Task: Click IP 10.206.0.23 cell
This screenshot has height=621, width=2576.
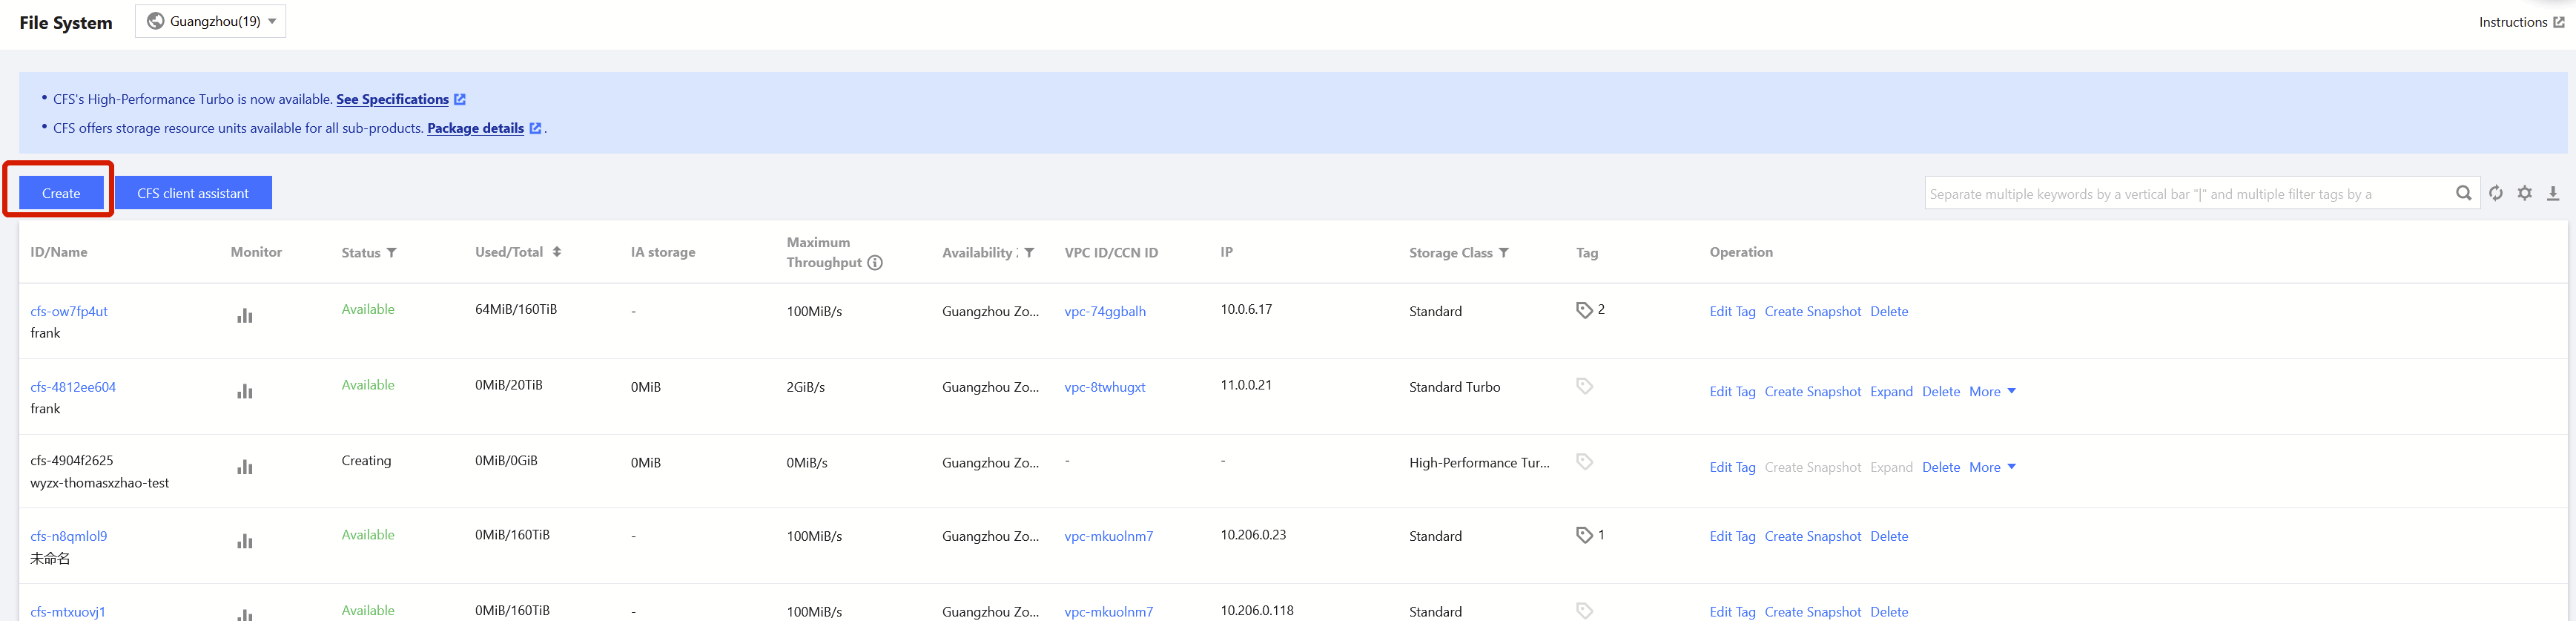Action: click(x=1253, y=535)
